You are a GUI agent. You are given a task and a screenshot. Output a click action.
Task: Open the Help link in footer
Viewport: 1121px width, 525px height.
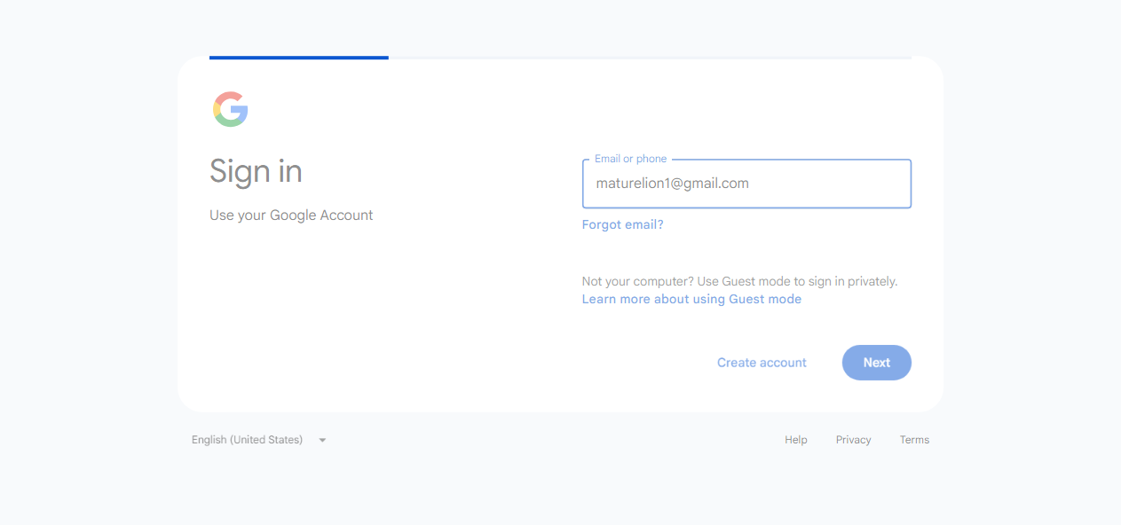click(796, 440)
